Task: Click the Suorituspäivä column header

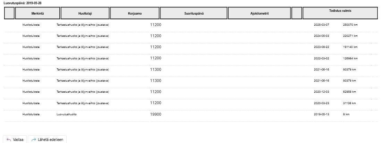Action: click(194, 13)
